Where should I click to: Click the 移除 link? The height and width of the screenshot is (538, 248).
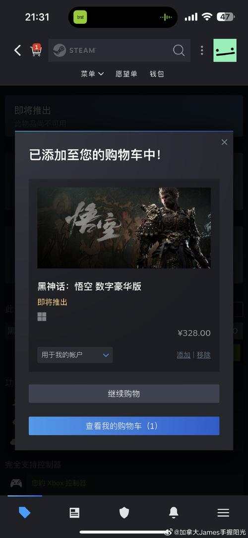[204, 355]
